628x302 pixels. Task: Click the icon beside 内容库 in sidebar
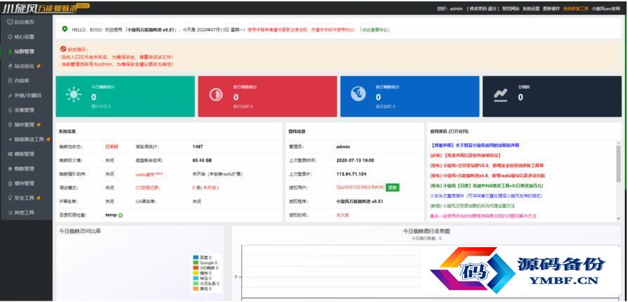tap(10, 81)
